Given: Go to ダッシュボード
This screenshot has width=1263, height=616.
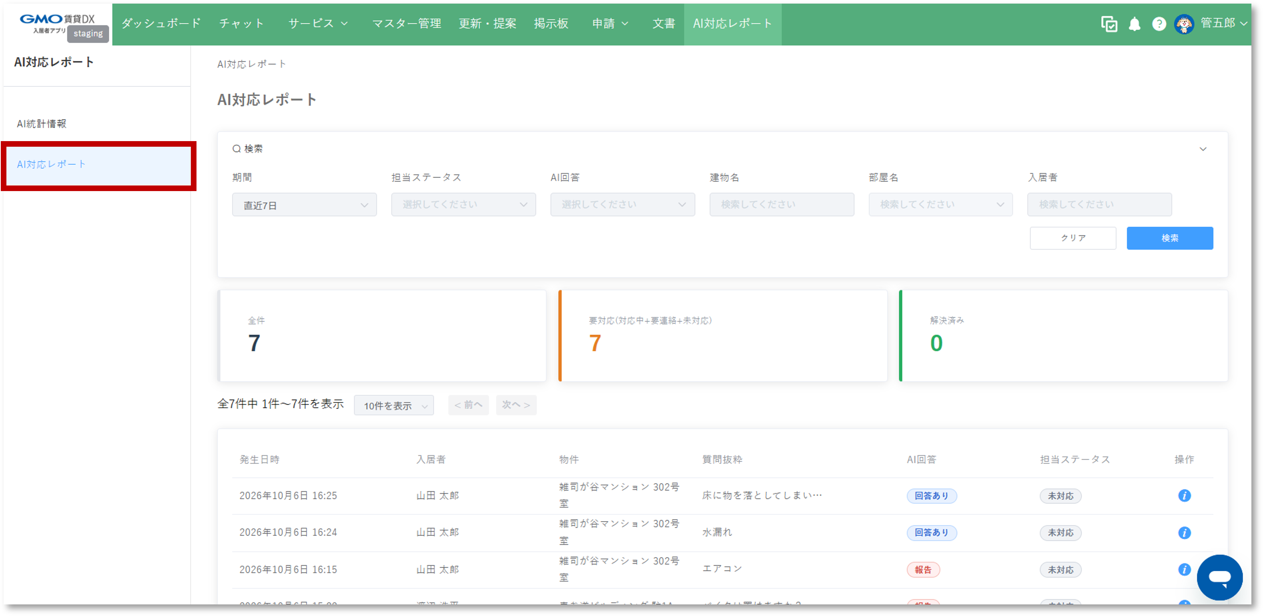Looking at the screenshot, I should pos(161,24).
